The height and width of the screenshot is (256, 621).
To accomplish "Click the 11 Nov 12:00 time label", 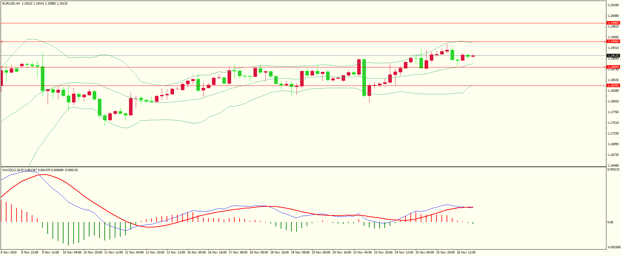I will [113, 252].
